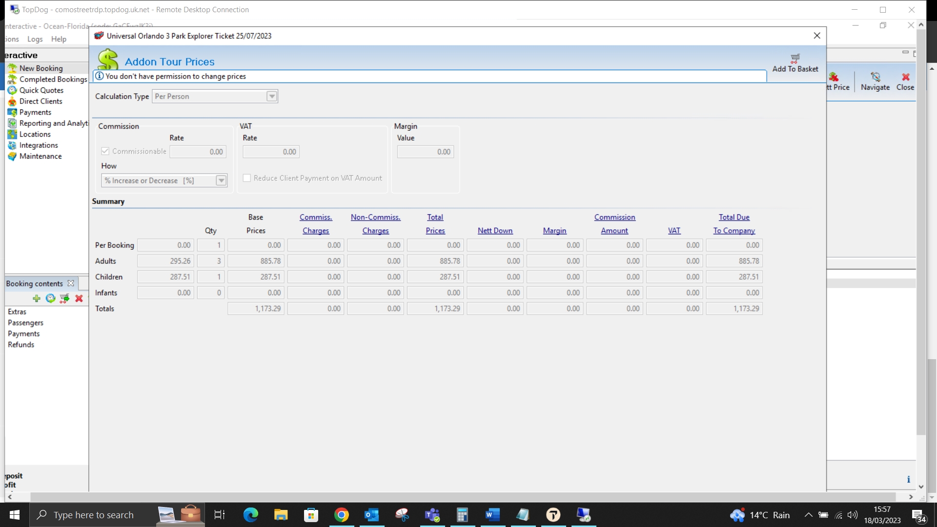Viewport: 937px width, 527px height.
Task: Toggle the Commissionable checkbox
Action: (x=105, y=151)
